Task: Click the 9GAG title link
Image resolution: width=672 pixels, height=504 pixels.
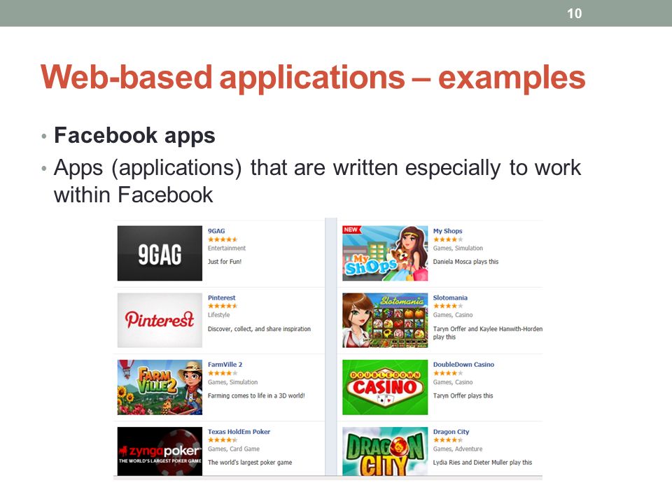Action: pos(216,231)
